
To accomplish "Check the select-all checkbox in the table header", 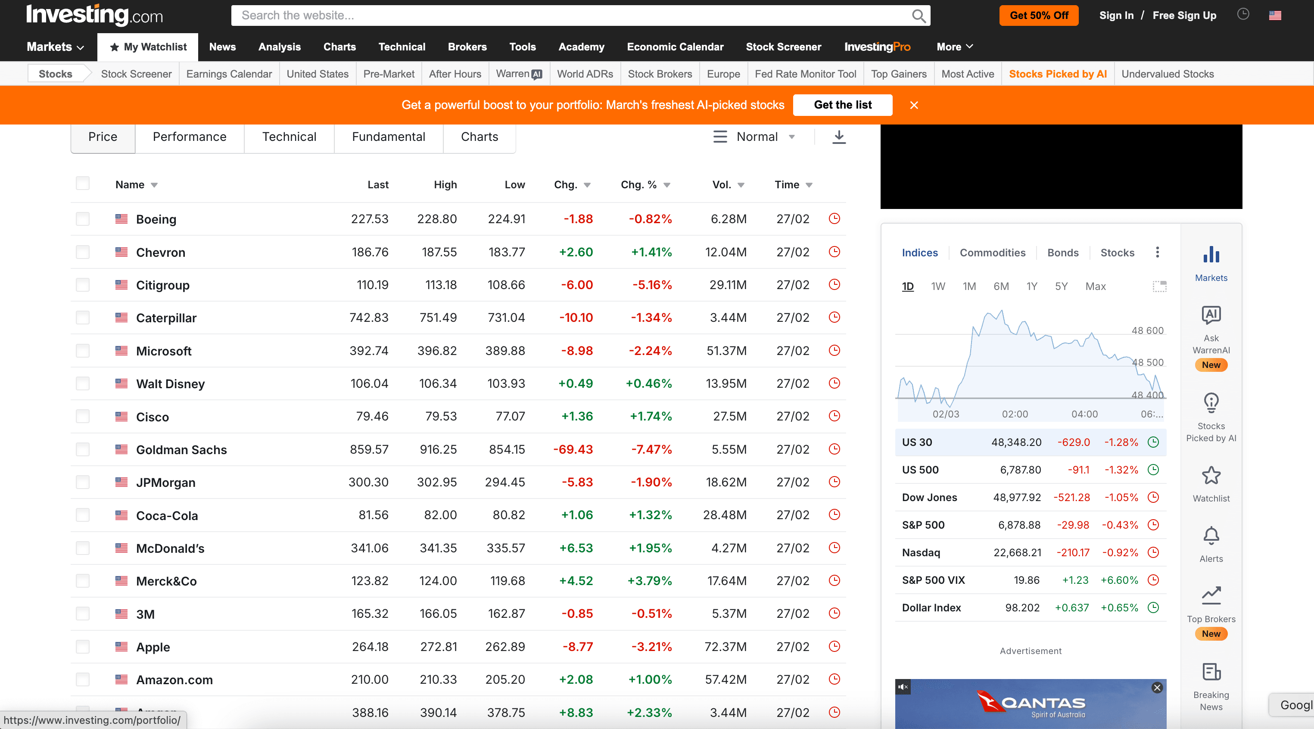I will pos(83,183).
